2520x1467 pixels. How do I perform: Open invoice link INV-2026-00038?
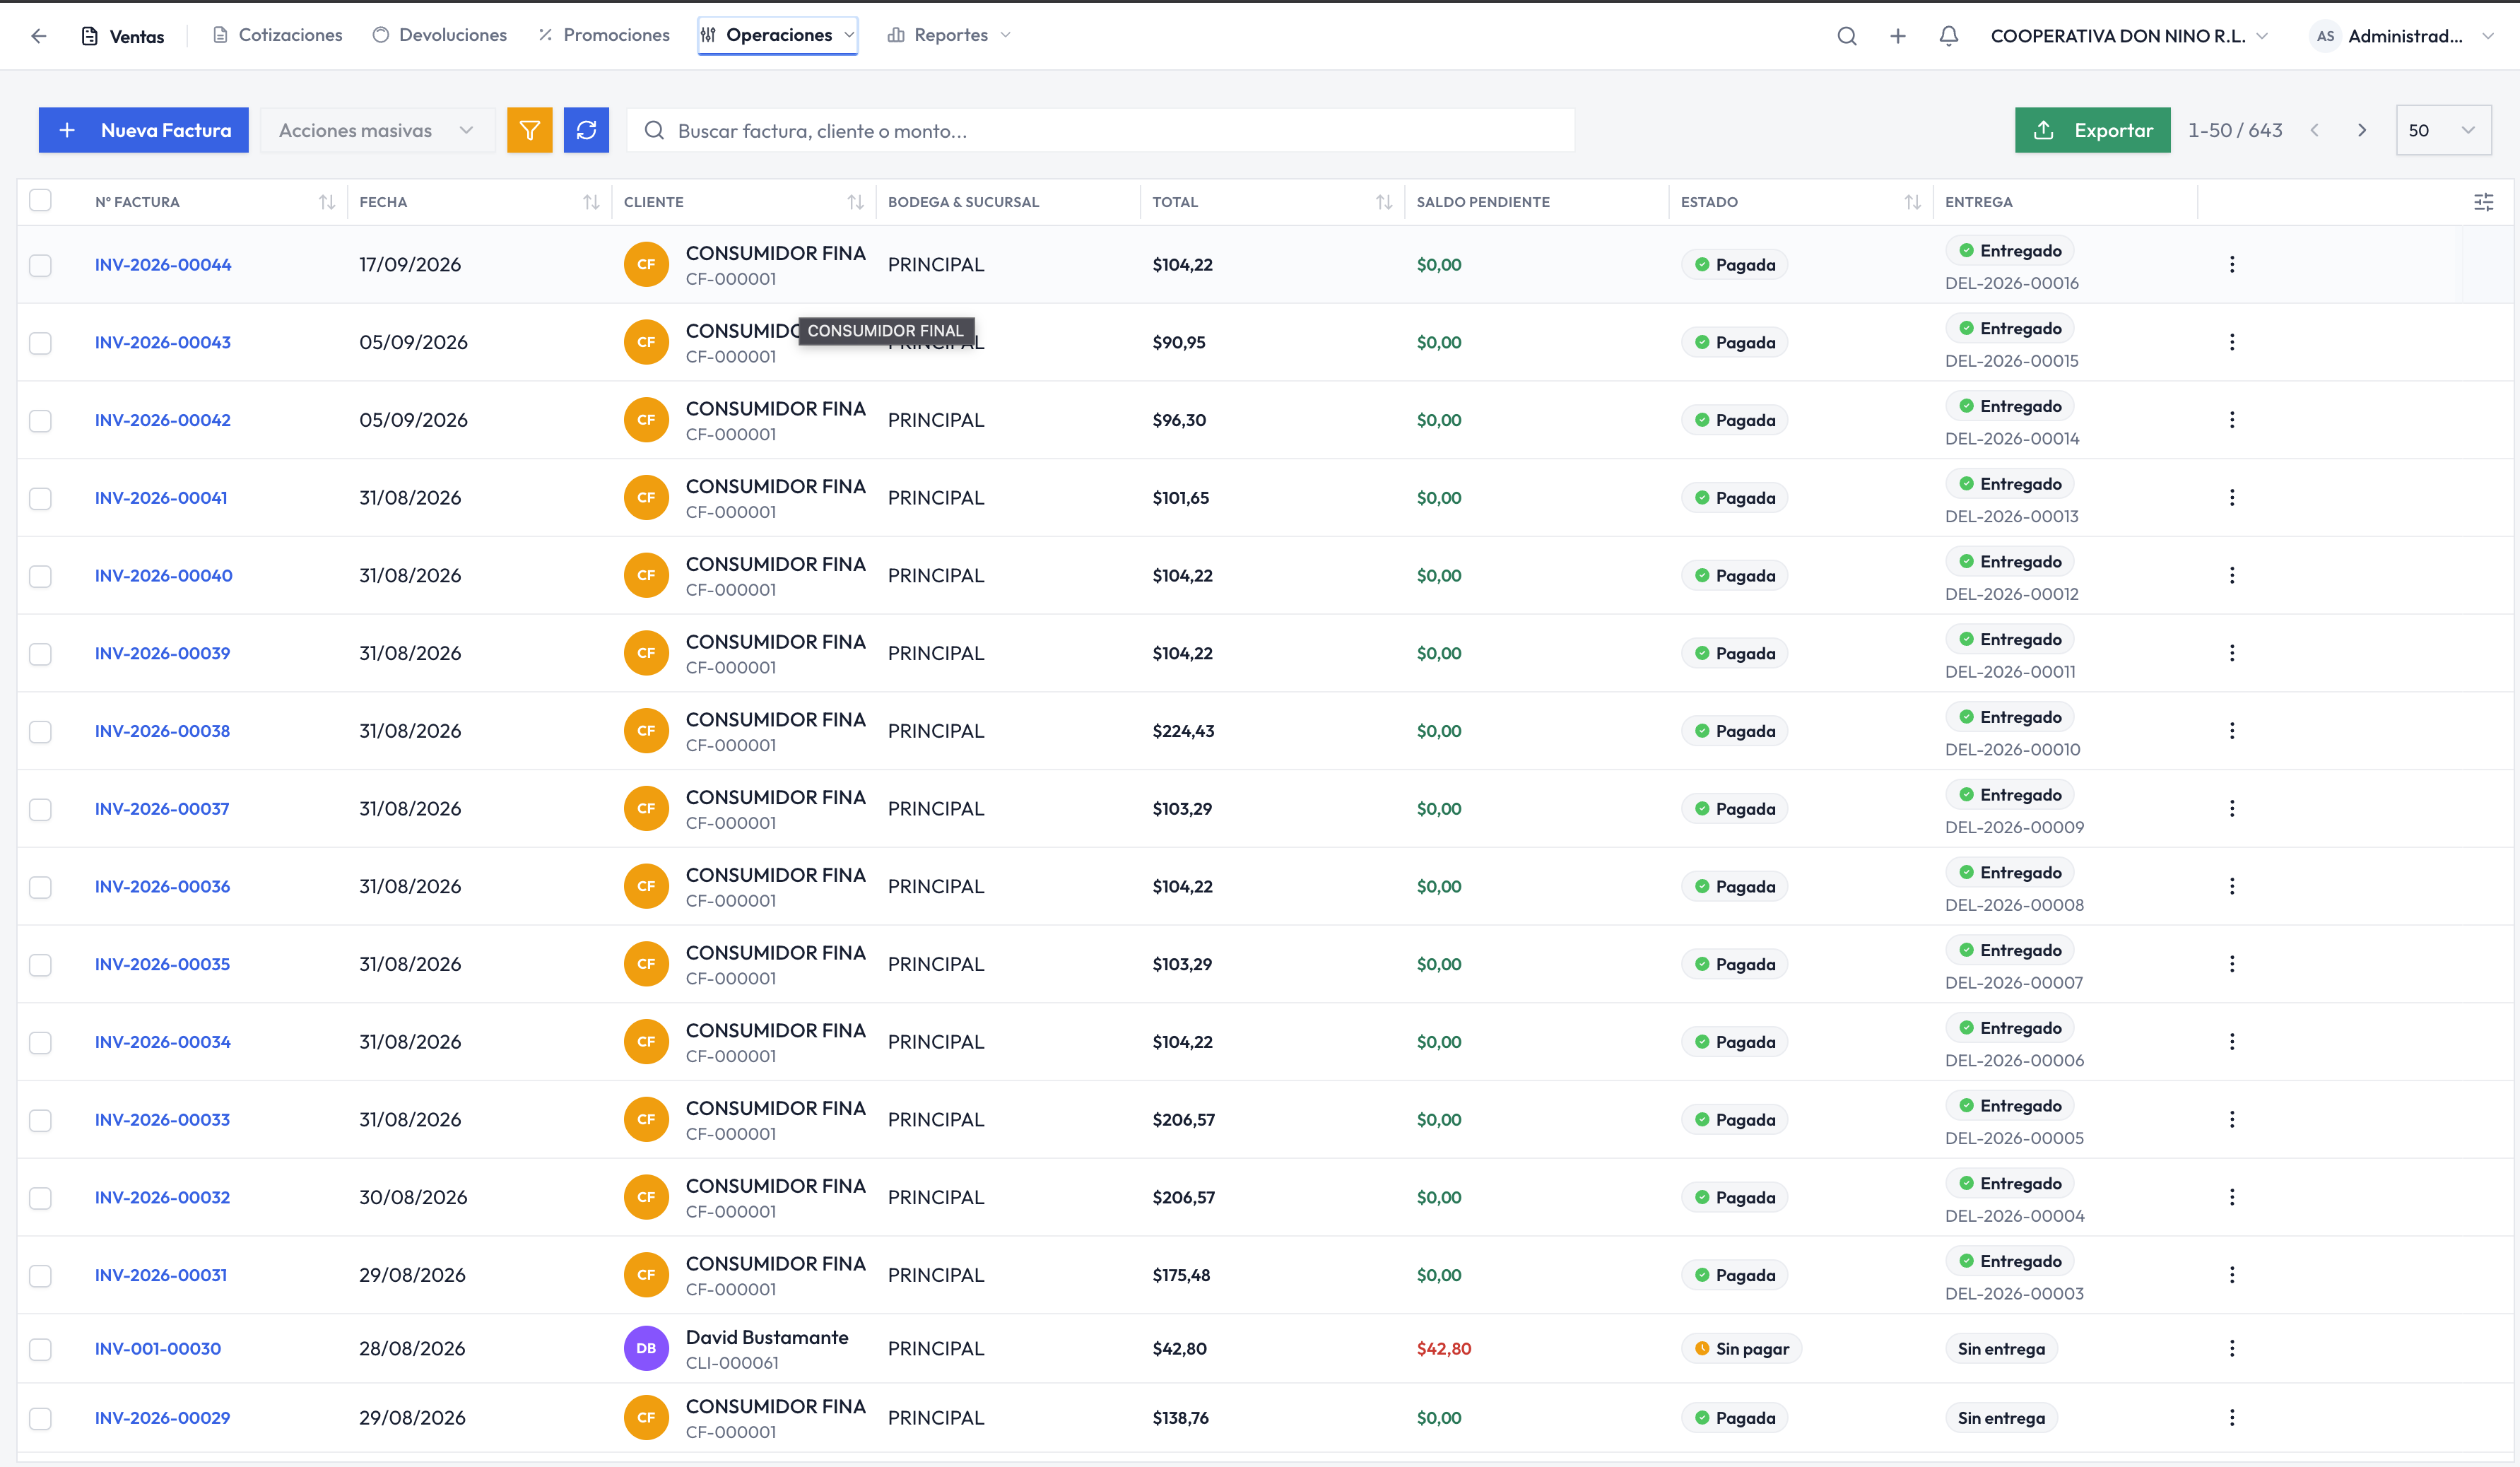coord(162,731)
